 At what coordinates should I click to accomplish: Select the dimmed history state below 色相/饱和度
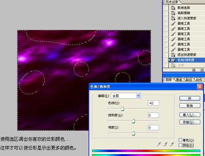coord(187,65)
